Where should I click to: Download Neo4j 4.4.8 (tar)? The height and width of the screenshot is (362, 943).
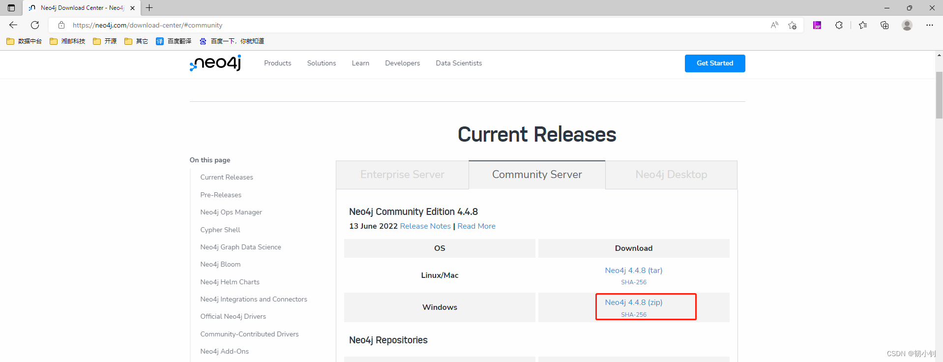point(634,271)
